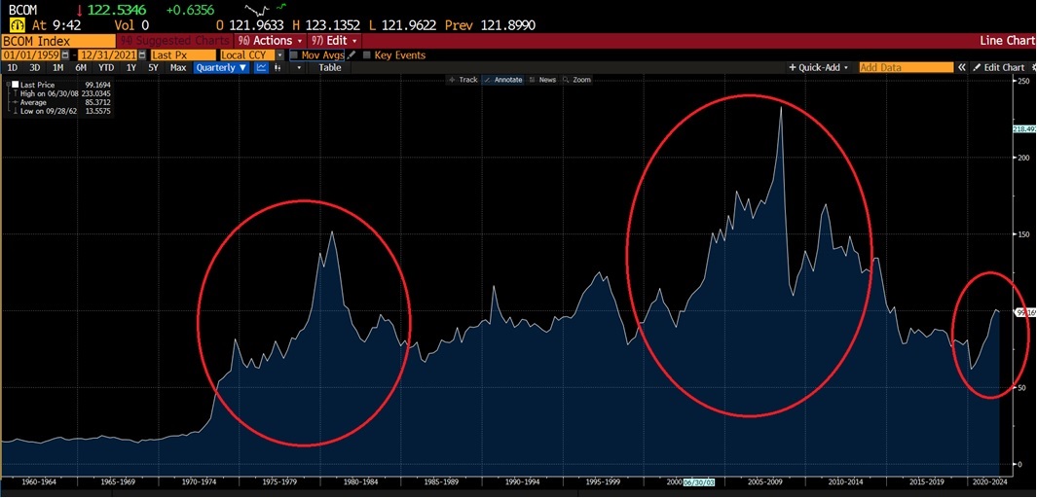
Task: Expand the chart type dropdown arrow before Table
Action: pos(300,67)
